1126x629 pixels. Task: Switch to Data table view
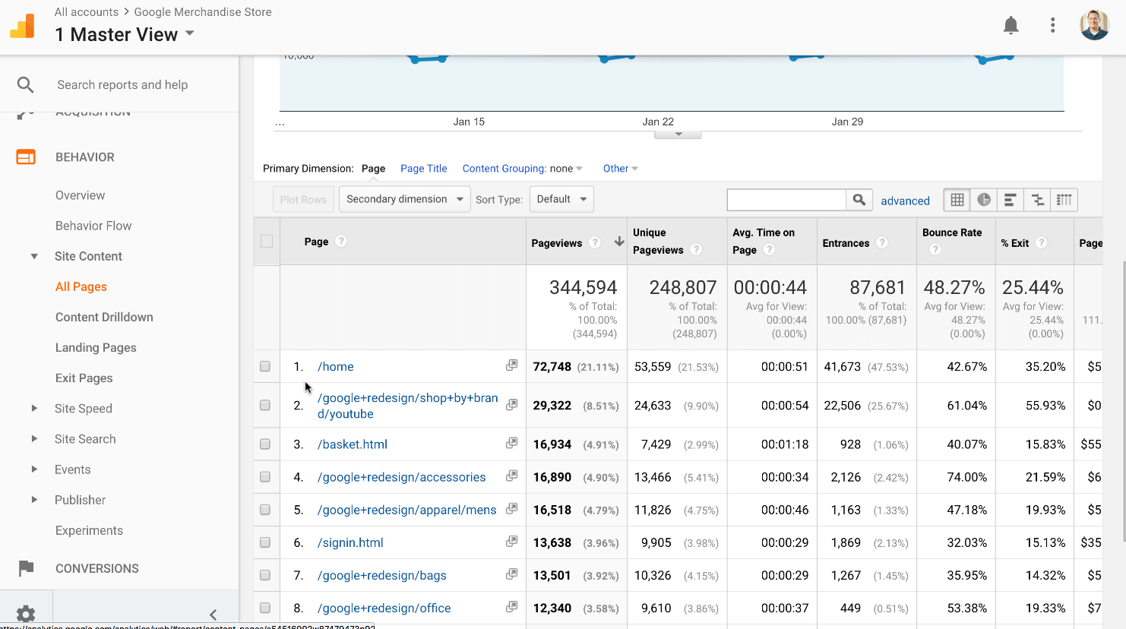pos(957,200)
